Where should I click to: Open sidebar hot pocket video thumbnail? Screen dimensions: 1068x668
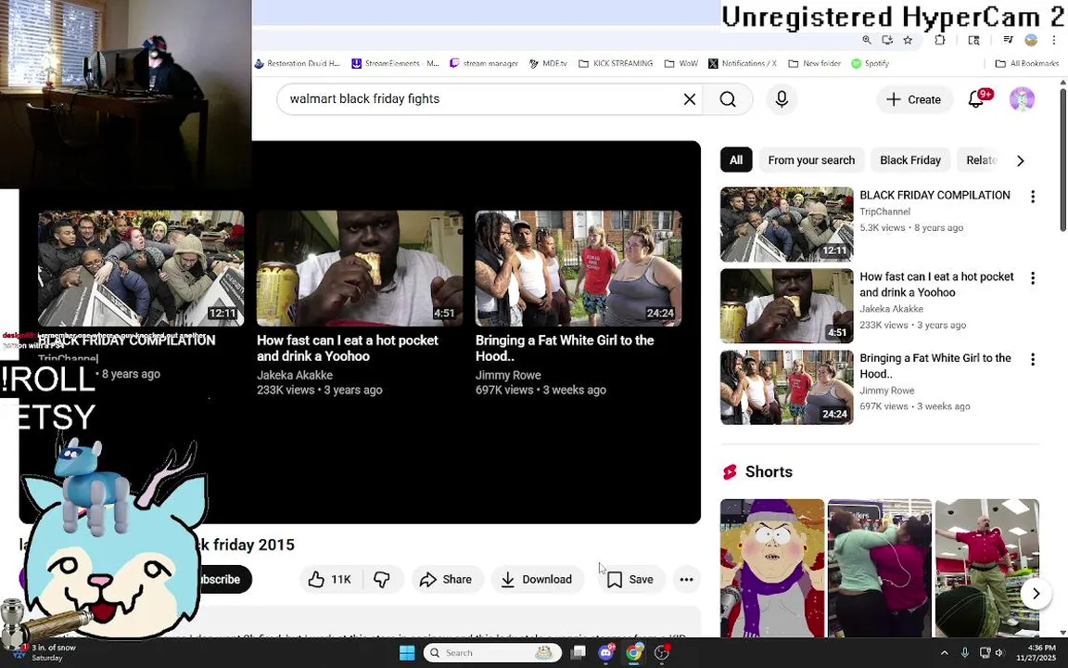(x=787, y=305)
